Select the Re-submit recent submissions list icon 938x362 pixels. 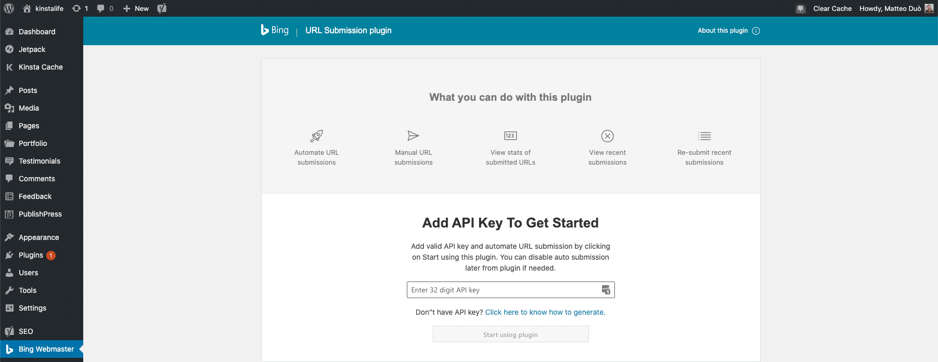(x=704, y=135)
